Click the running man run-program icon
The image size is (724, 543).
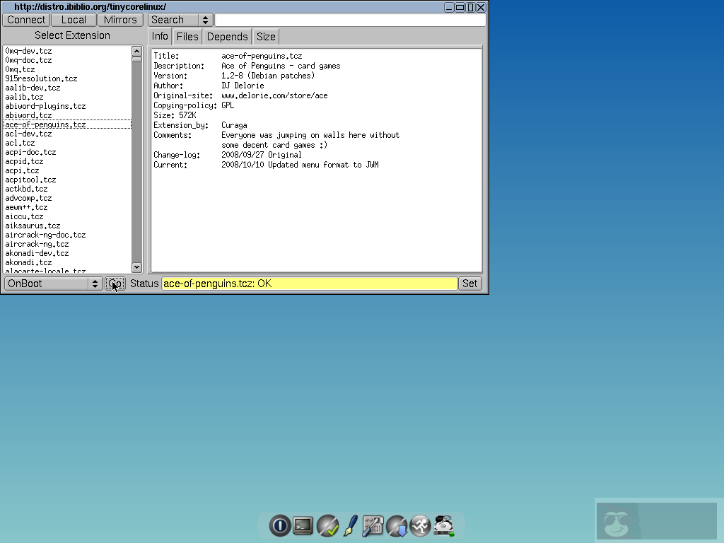click(x=420, y=525)
